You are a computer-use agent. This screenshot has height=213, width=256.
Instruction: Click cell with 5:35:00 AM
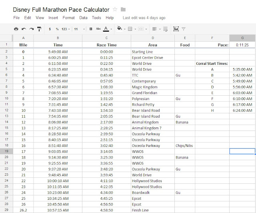pos(242,69)
